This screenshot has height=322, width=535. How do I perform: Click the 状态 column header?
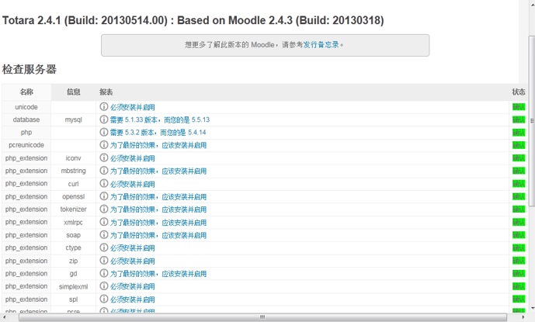519,92
